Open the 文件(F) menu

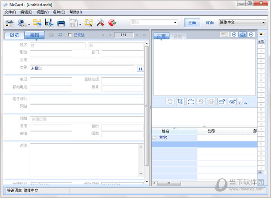pyautogui.click(x=10, y=12)
